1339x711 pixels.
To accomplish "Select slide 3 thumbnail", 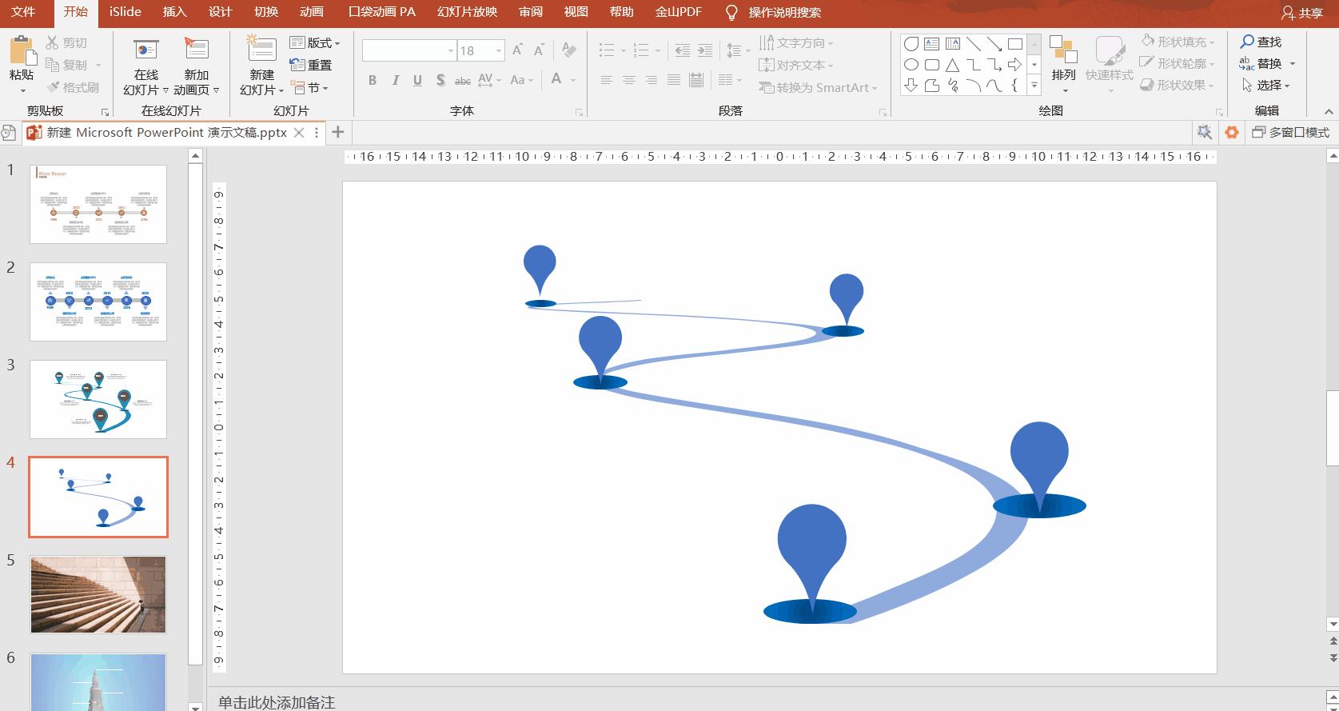I will pyautogui.click(x=98, y=399).
